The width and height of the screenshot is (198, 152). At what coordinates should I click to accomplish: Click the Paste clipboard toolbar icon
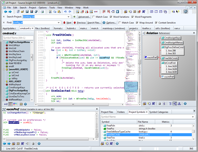pyautogui.click(x=59, y=12)
